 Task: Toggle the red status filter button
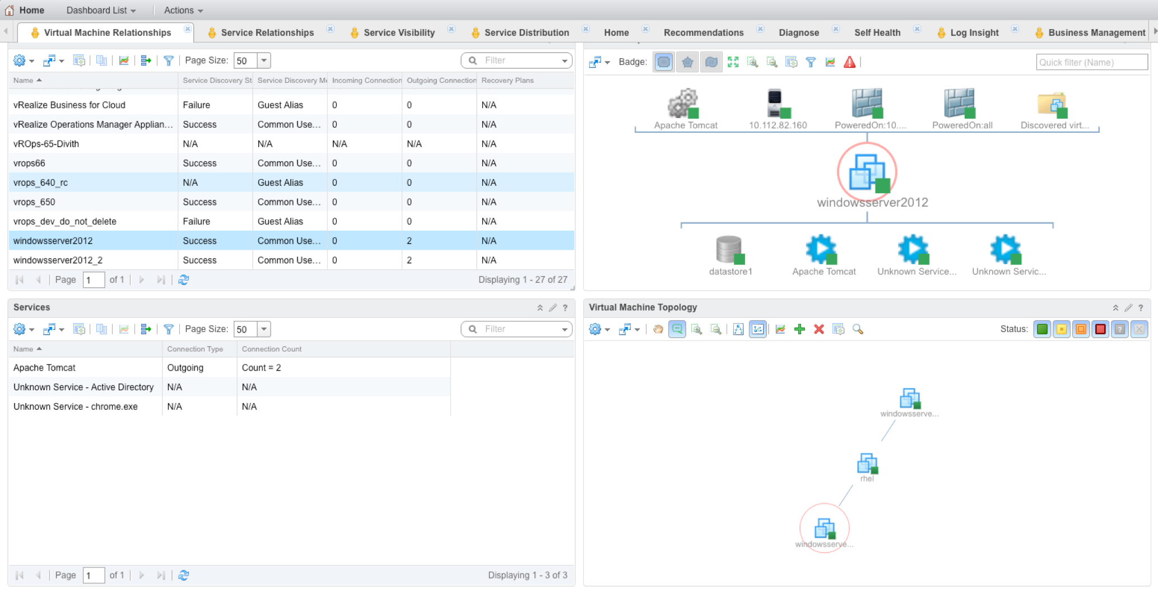(x=1100, y=329)
